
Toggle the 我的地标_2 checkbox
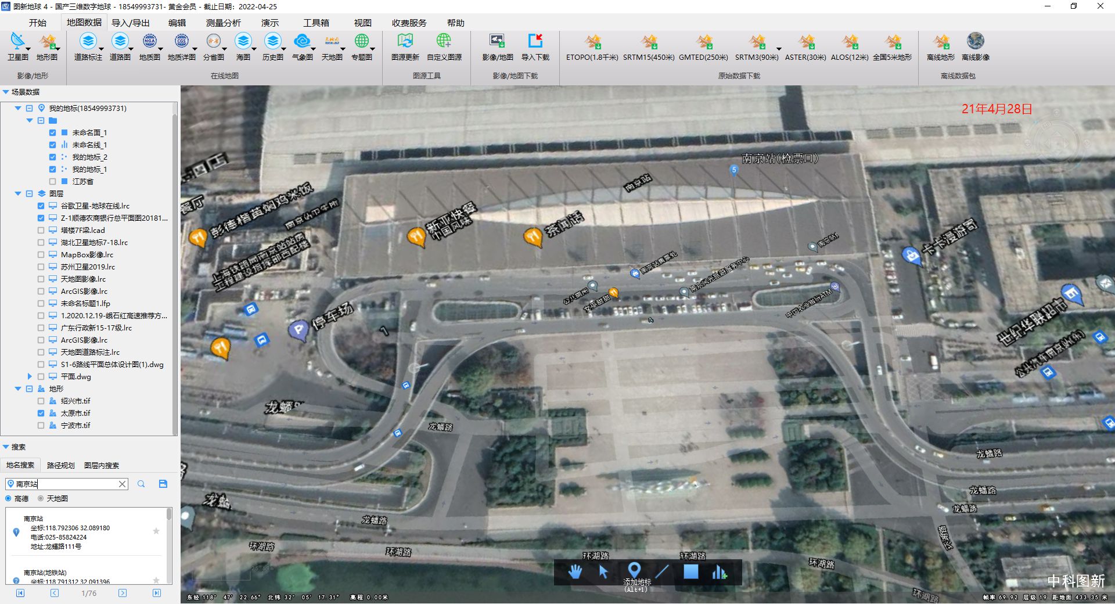tap(53, 157)
